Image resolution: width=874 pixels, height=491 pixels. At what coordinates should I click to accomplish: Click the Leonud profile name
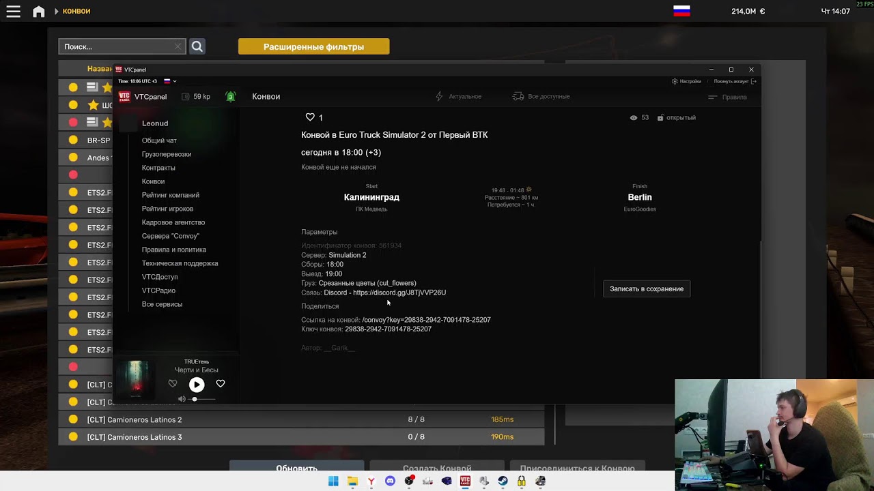point(155,123)
